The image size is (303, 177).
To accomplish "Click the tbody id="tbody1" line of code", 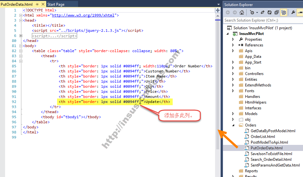I will (71, 117).
